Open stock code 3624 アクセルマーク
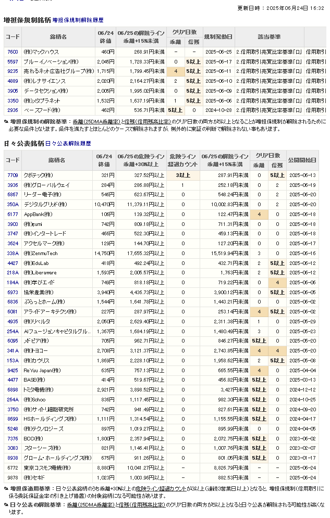The height and width of the screenshot is (518, 330). 13,244
